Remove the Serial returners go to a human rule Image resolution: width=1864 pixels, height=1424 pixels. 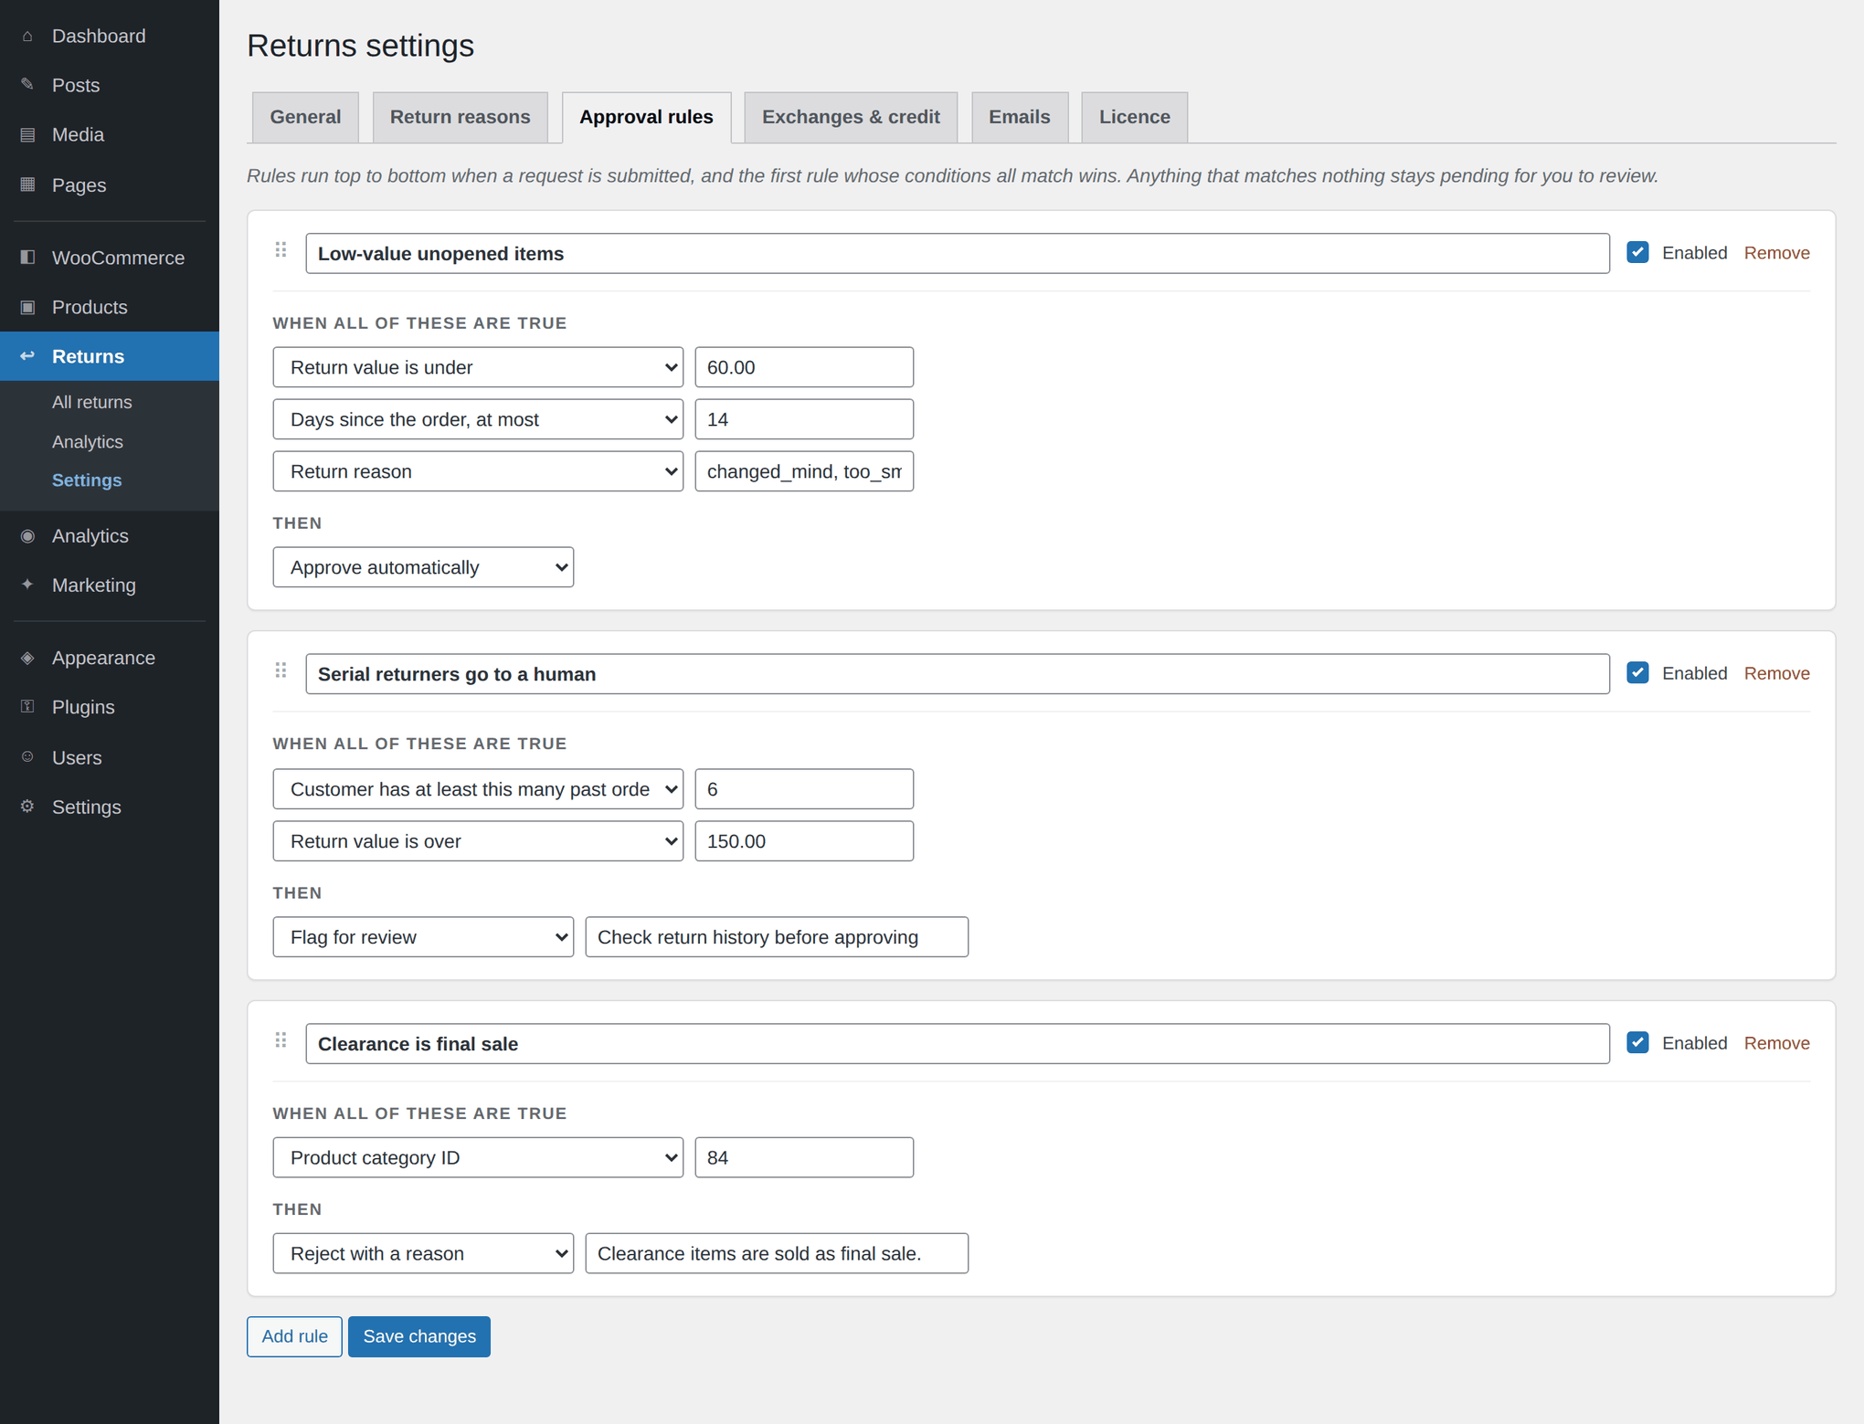tap(1776, 673)
